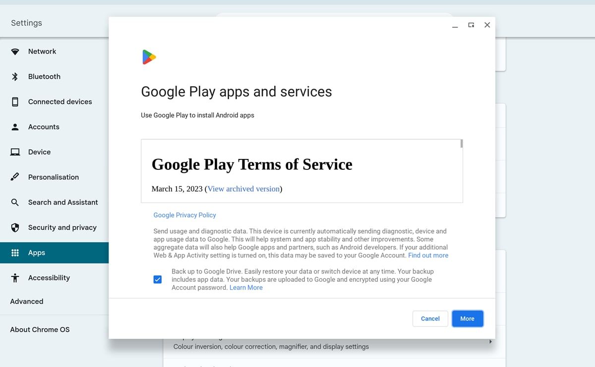Open Accounts settings section
The height and width of the screenshot is (367, 595).
coord(44,127)
